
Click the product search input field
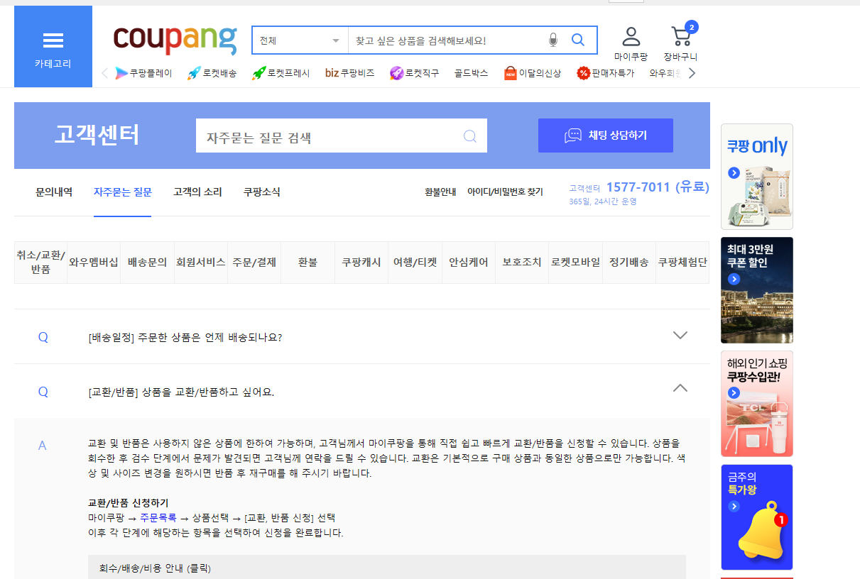447,40
